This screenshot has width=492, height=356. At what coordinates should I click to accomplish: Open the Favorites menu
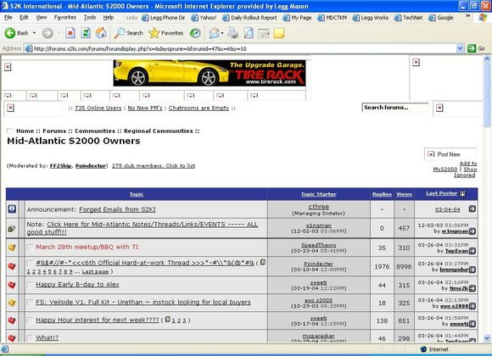(65, 17)
